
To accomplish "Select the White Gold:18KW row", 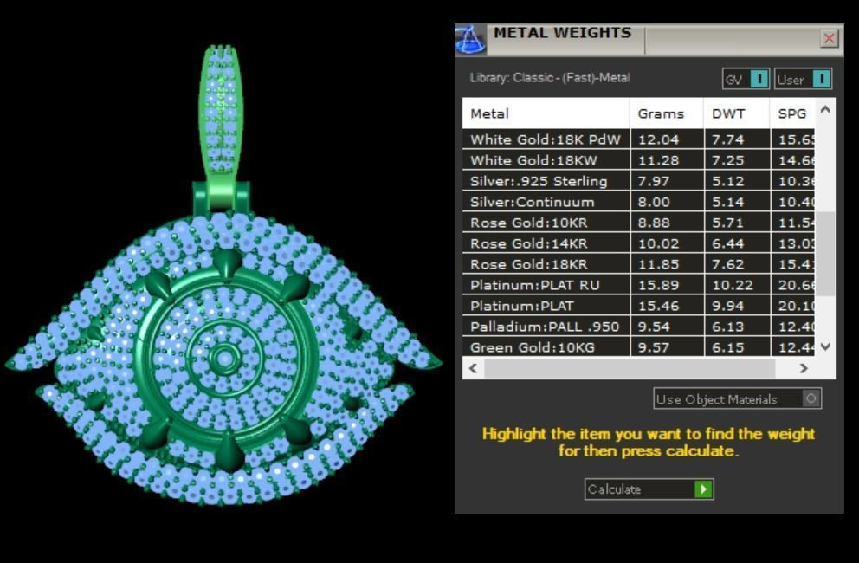I will [639, 160].
